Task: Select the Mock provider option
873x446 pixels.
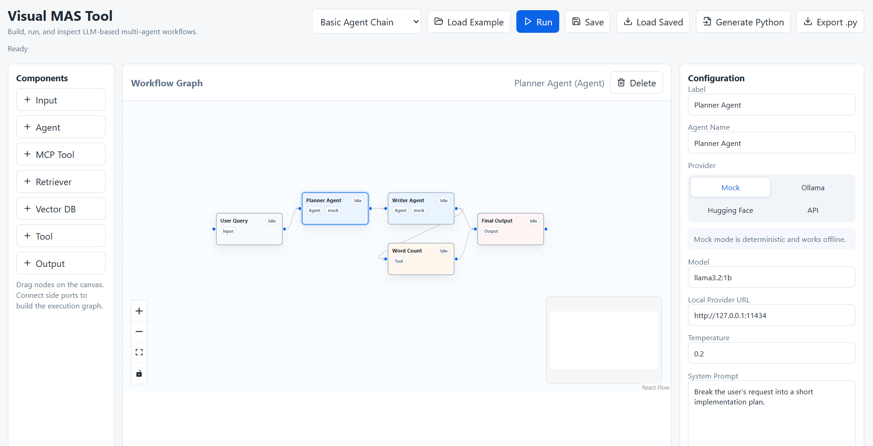Action: pyautogui.click(x=730, y=187)
